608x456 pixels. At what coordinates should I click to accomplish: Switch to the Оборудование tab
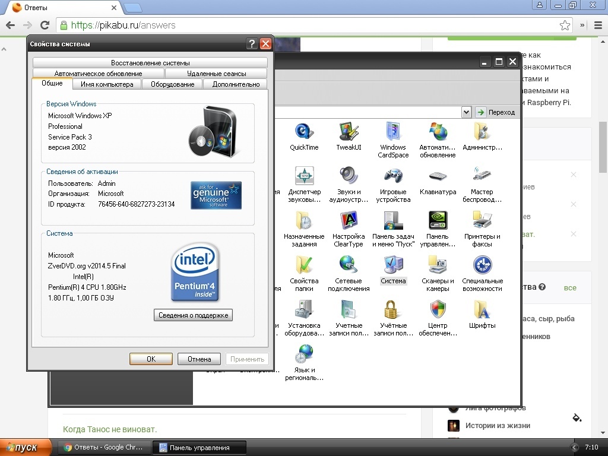click(x=172, y=84)
